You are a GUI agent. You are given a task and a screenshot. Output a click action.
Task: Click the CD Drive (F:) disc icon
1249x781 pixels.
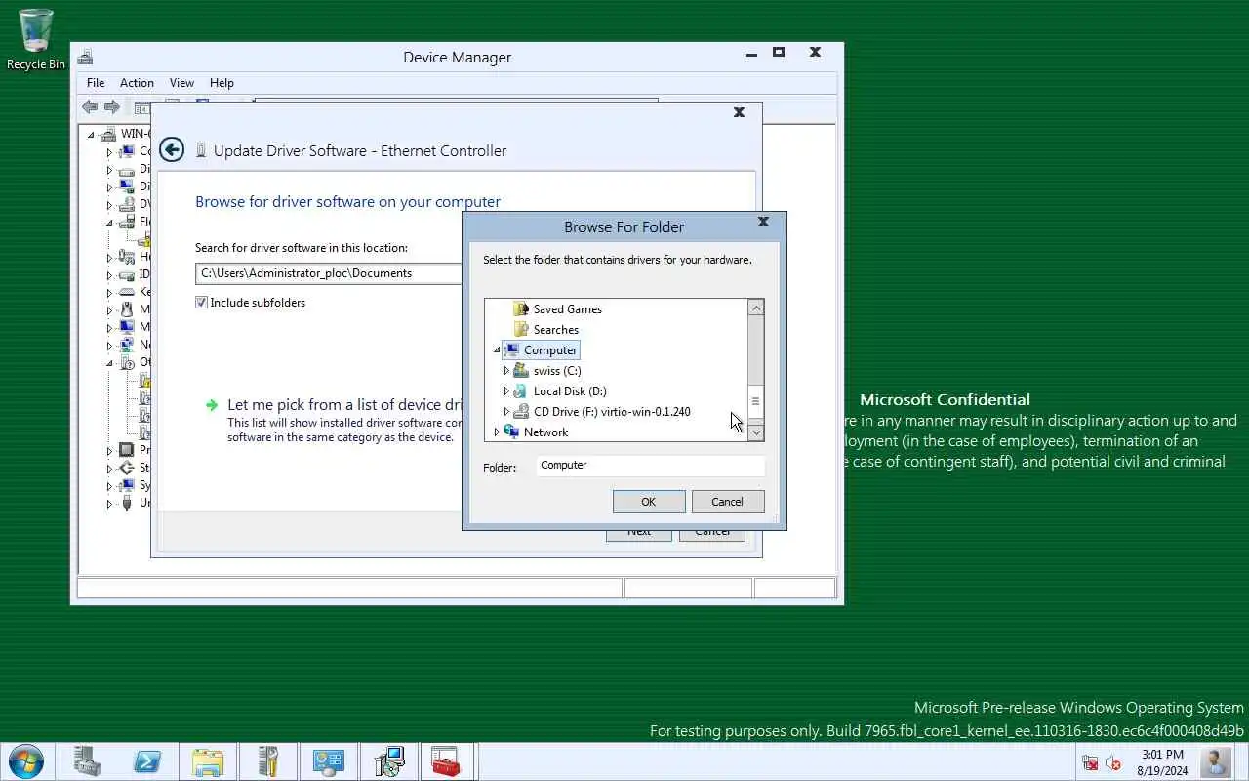coord(521,411)
